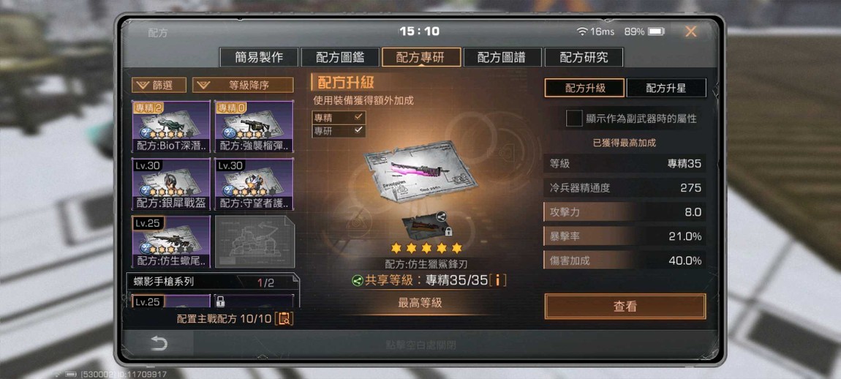
Task: Switch to the 配方圖鑑 tab
Action: [x=340, y=58]
